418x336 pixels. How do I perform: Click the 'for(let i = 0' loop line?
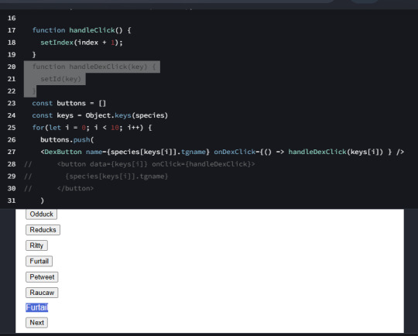tap(92, 128)
